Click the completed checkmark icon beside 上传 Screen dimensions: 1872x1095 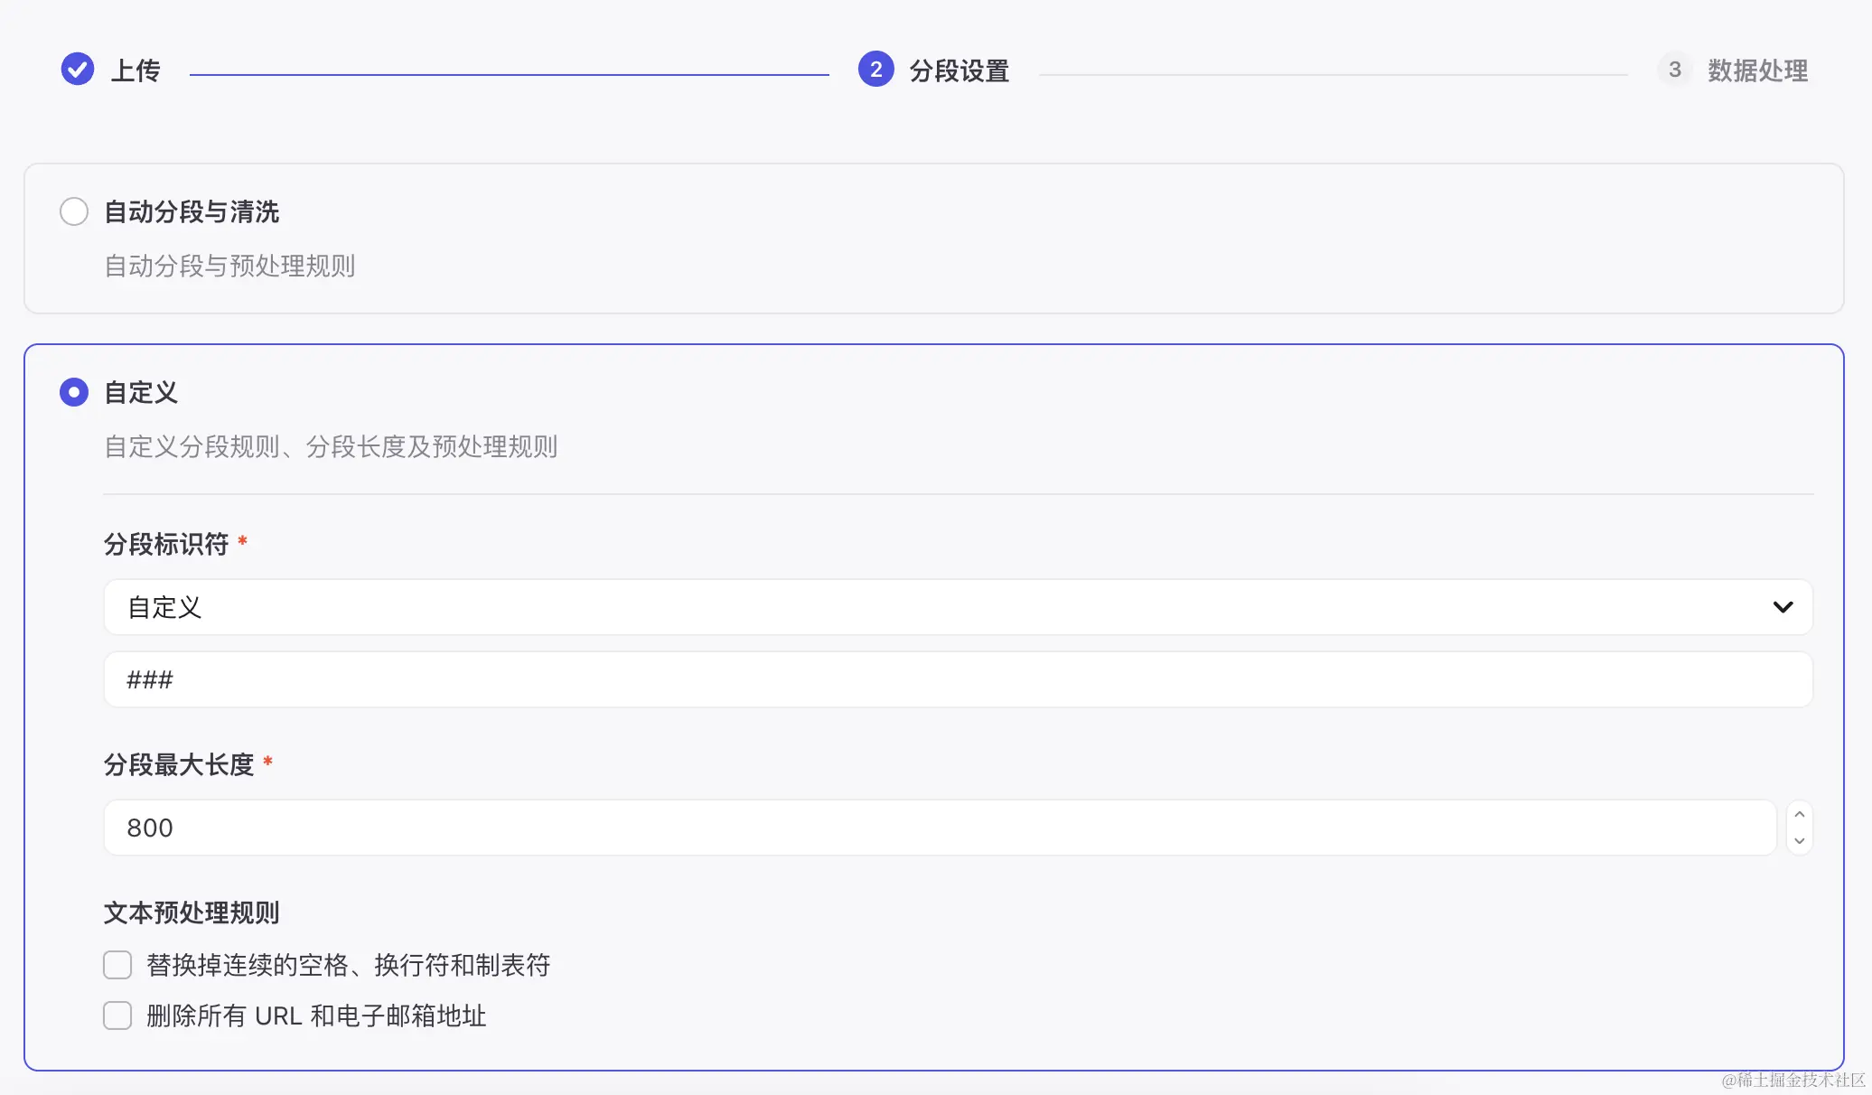coord(77,69)
